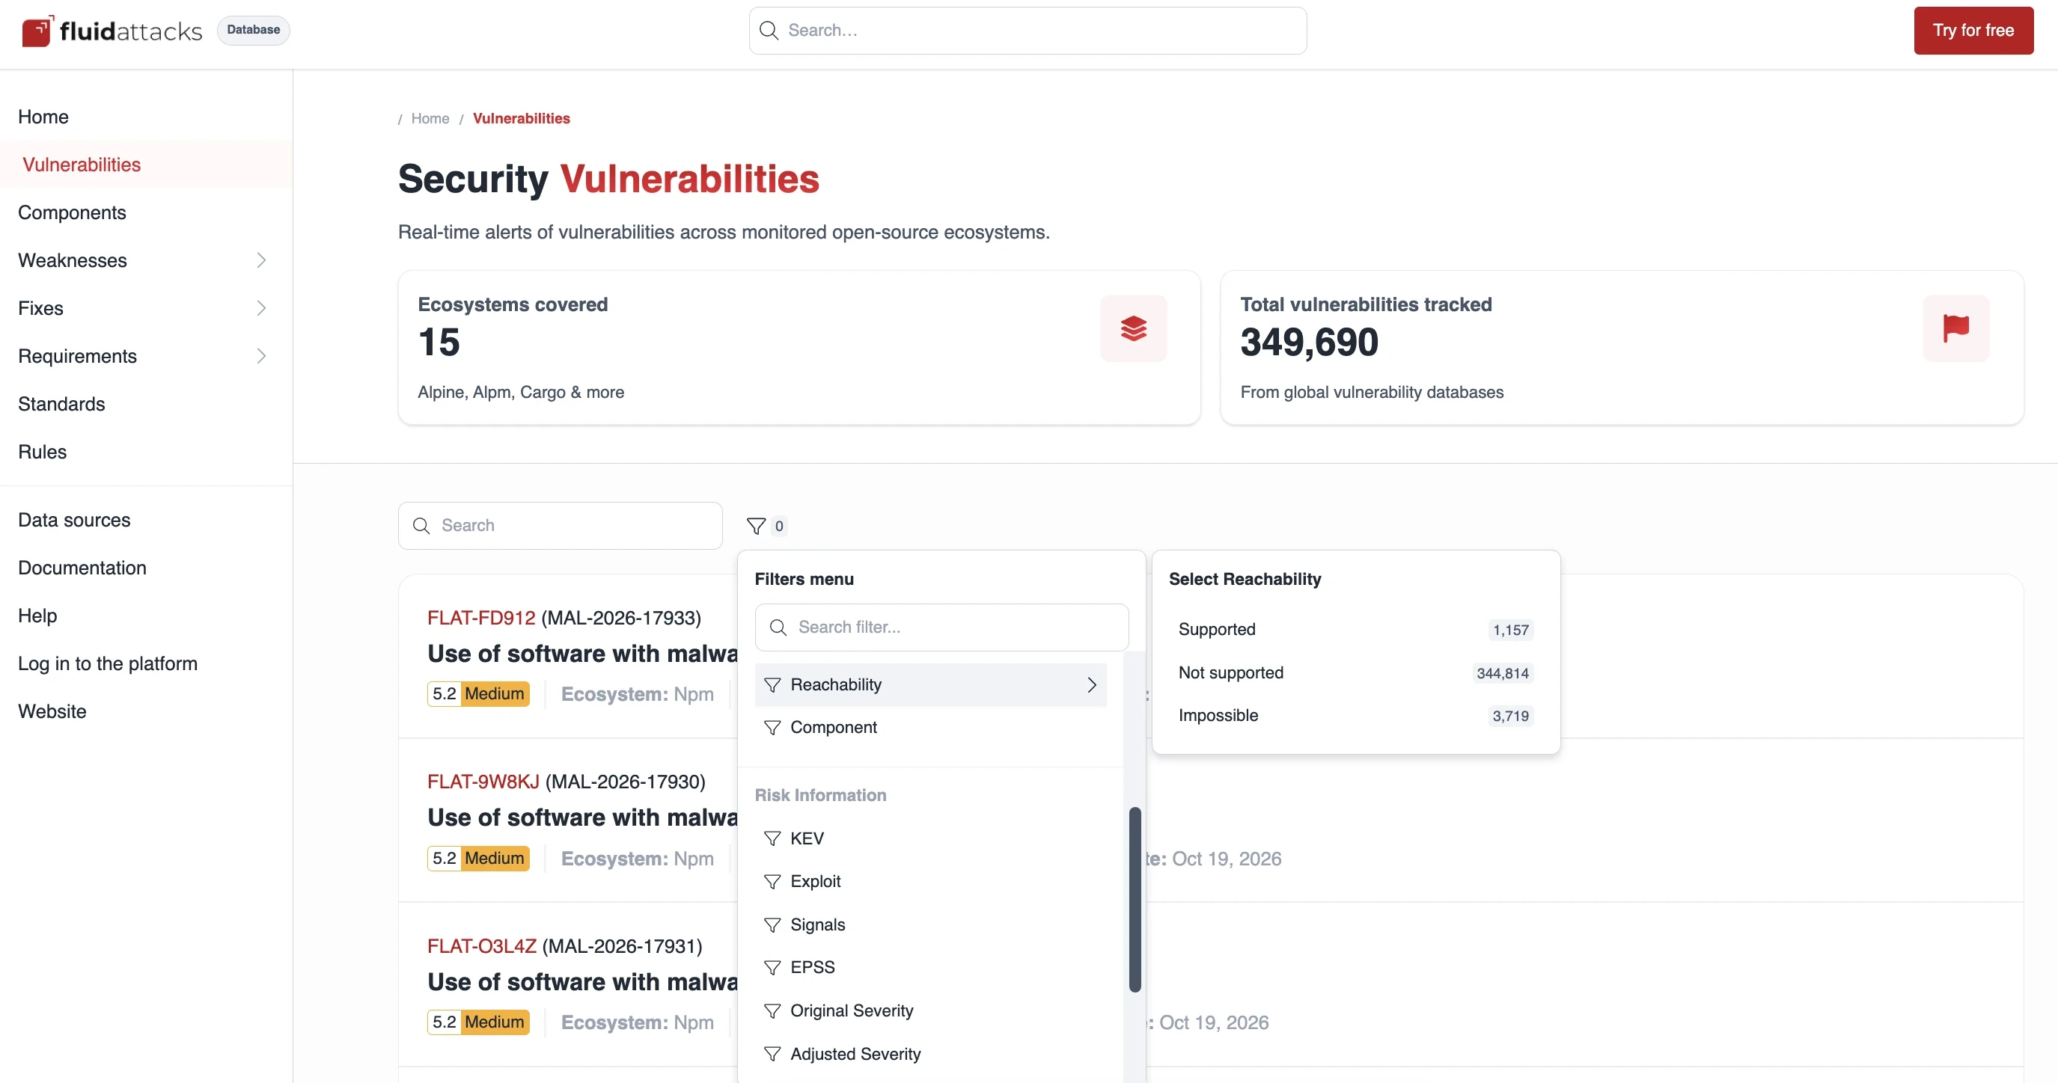2058x1083 pixels.
Task: Open the Reachability submenu chevron
Action: coord(1091,684)
